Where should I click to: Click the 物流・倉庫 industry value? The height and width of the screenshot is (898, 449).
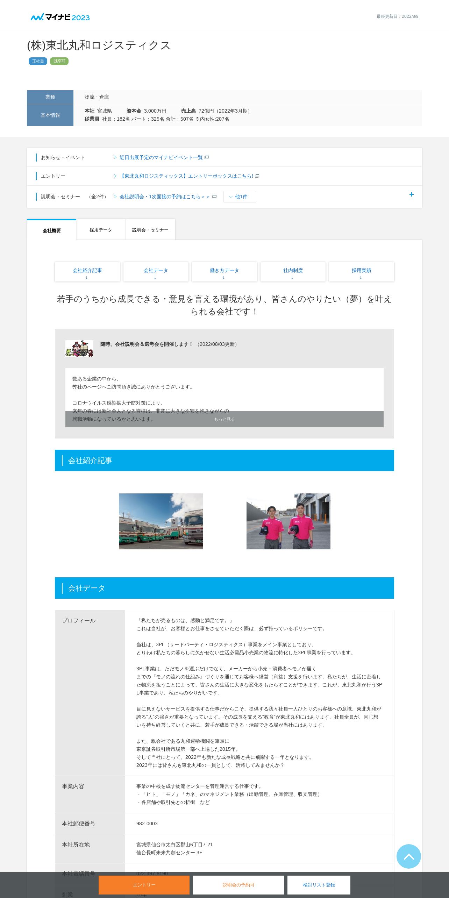coord(97,97)
